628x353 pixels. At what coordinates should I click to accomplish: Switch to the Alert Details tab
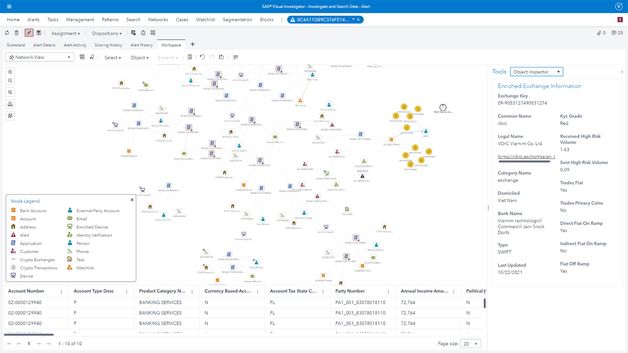(44, 45)
